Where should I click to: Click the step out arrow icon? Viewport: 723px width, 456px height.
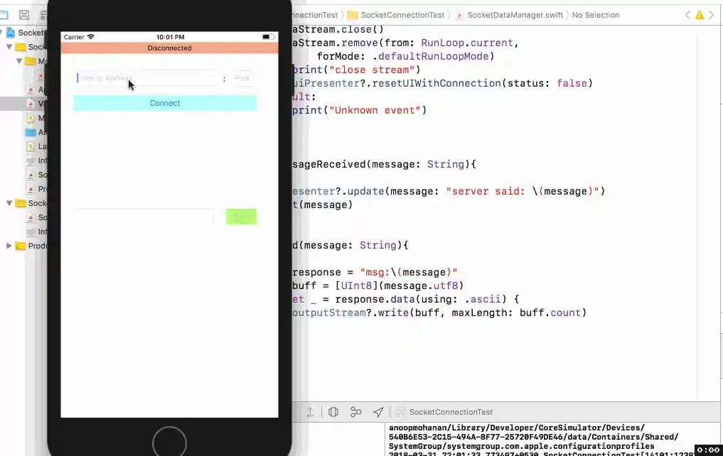pos(310,412)
